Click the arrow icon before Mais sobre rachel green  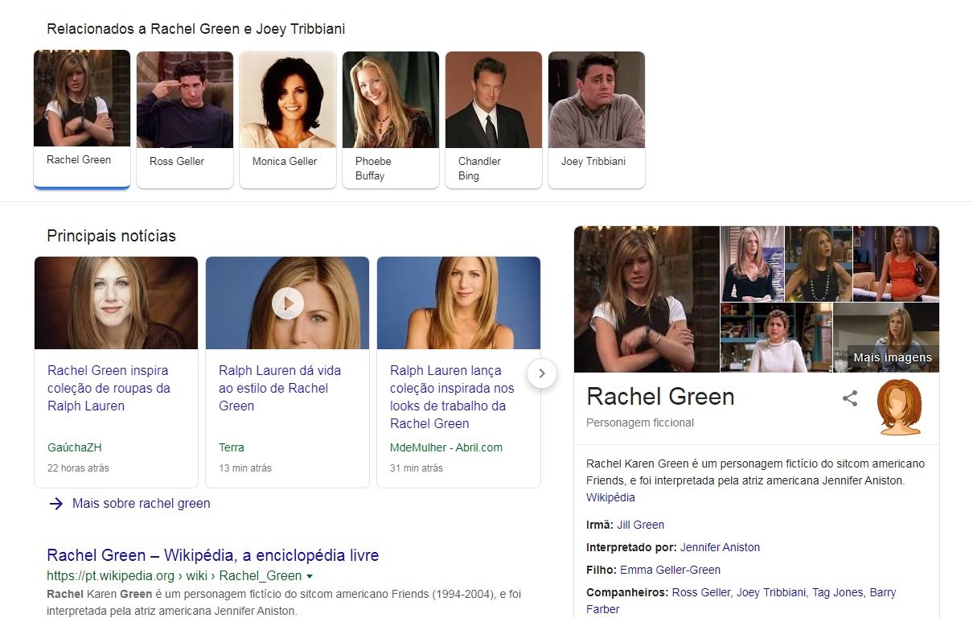(x=55, y=504)
